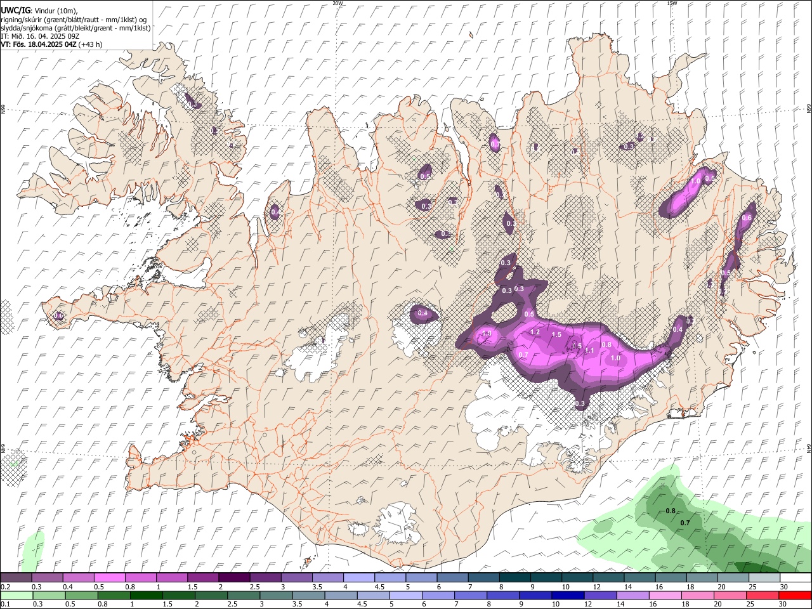Click the darkest purple 2–2.5 snow legend swatch
This screenshot has height=609, width=812.
(x=233, y=578)
